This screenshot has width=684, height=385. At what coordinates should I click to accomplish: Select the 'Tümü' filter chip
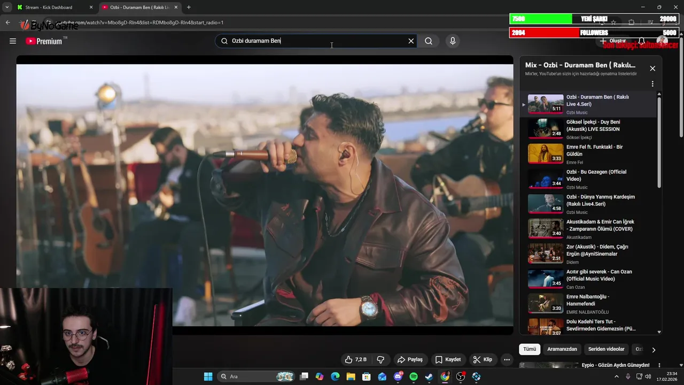[530, 349]
